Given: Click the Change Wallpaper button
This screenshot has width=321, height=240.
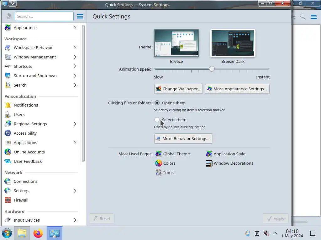Looking at the screenshot, I should pyautogui.click(x=178, y=89).
